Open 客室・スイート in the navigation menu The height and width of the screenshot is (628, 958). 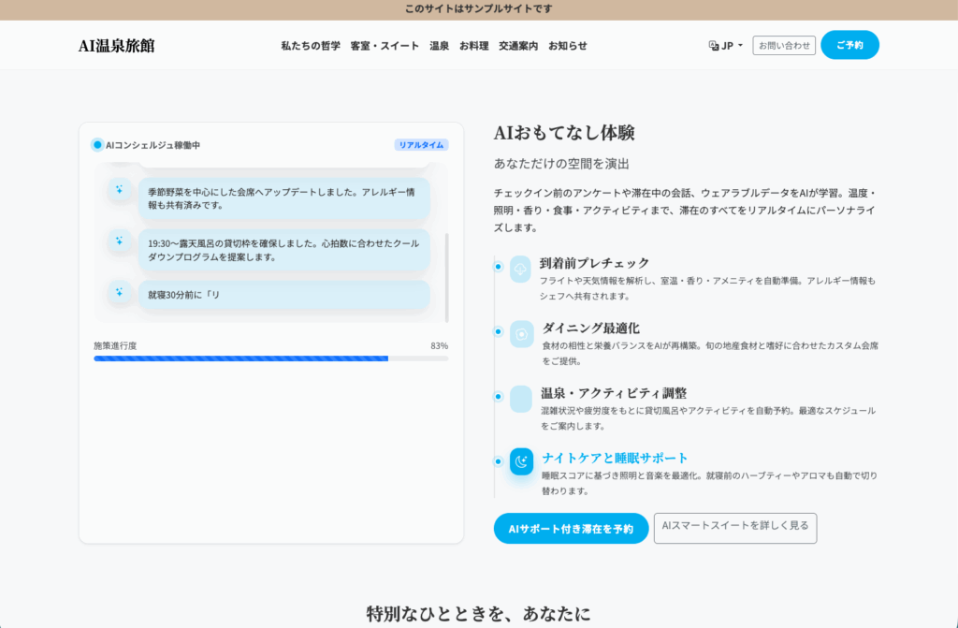tap(385, 45)
